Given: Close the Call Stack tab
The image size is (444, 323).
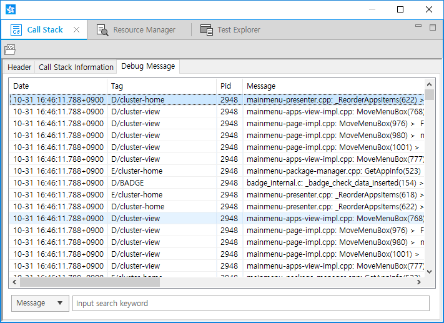Looking at the screenshot, I should [76, 29].
